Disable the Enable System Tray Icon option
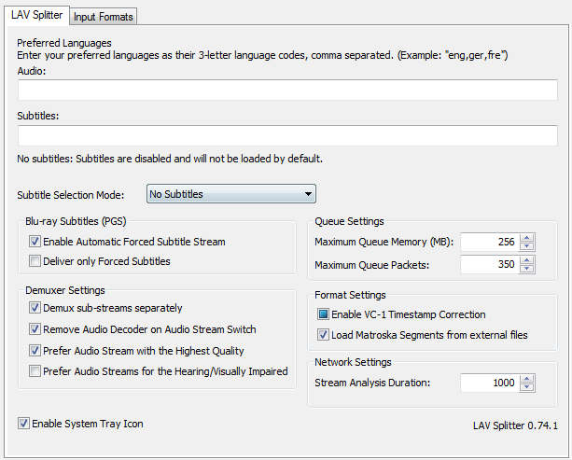Screen dimensions: 572x460 coord(23,424)
